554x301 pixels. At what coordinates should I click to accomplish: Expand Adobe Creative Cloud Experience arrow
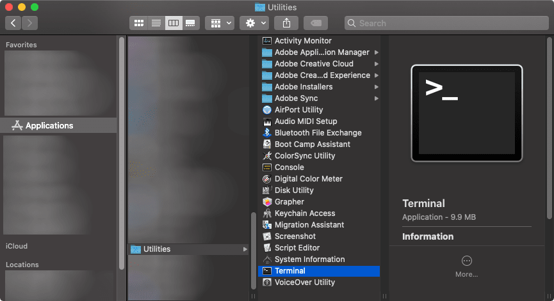tap(377, 75)
